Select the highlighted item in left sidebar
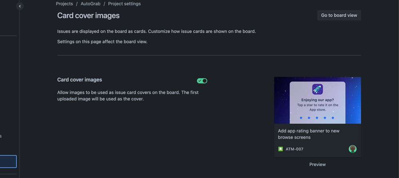Screen dimensions: 399x178 point(8,162)
